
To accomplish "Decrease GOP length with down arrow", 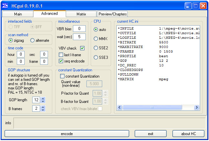I will 43,102.
